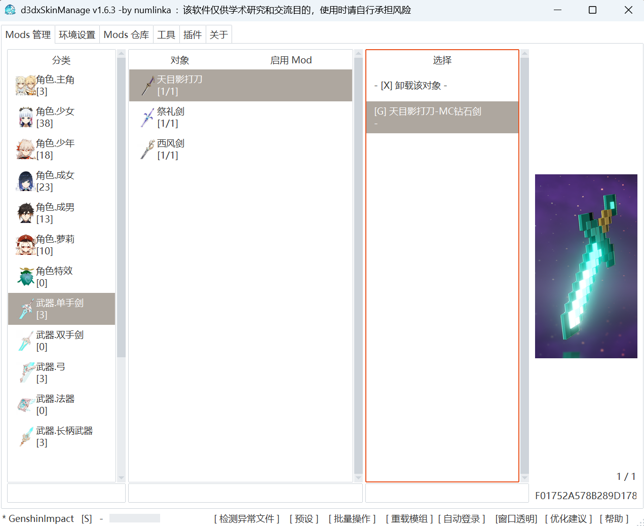Click the 对象 list scrollbar down arrow
Screen dimensions: 644x526
[x=358, y=478]
